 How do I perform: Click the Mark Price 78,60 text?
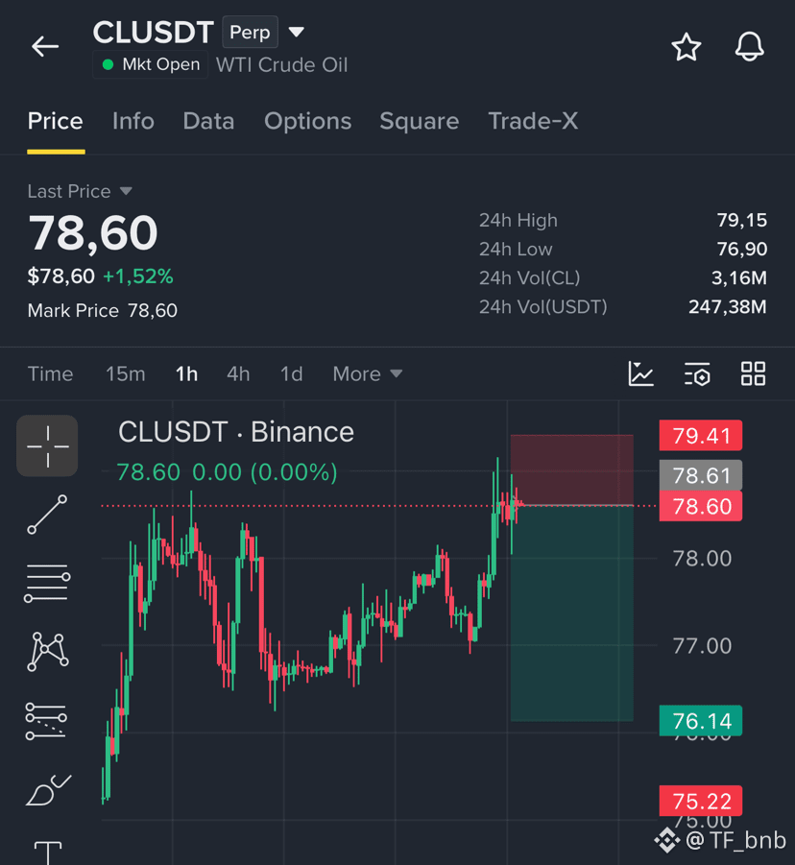(x=103, y=311)
